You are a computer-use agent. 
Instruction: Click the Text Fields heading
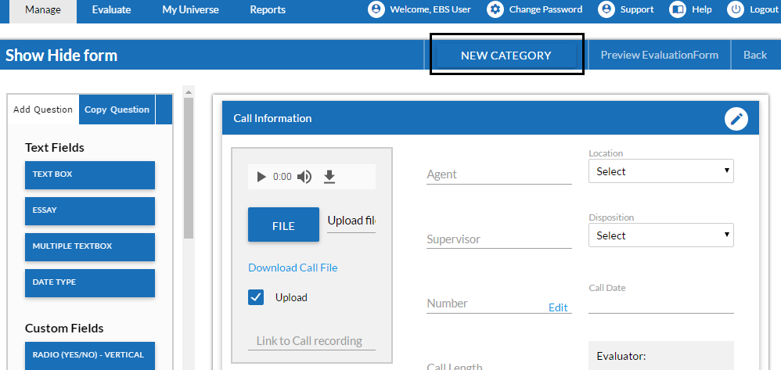55,148
